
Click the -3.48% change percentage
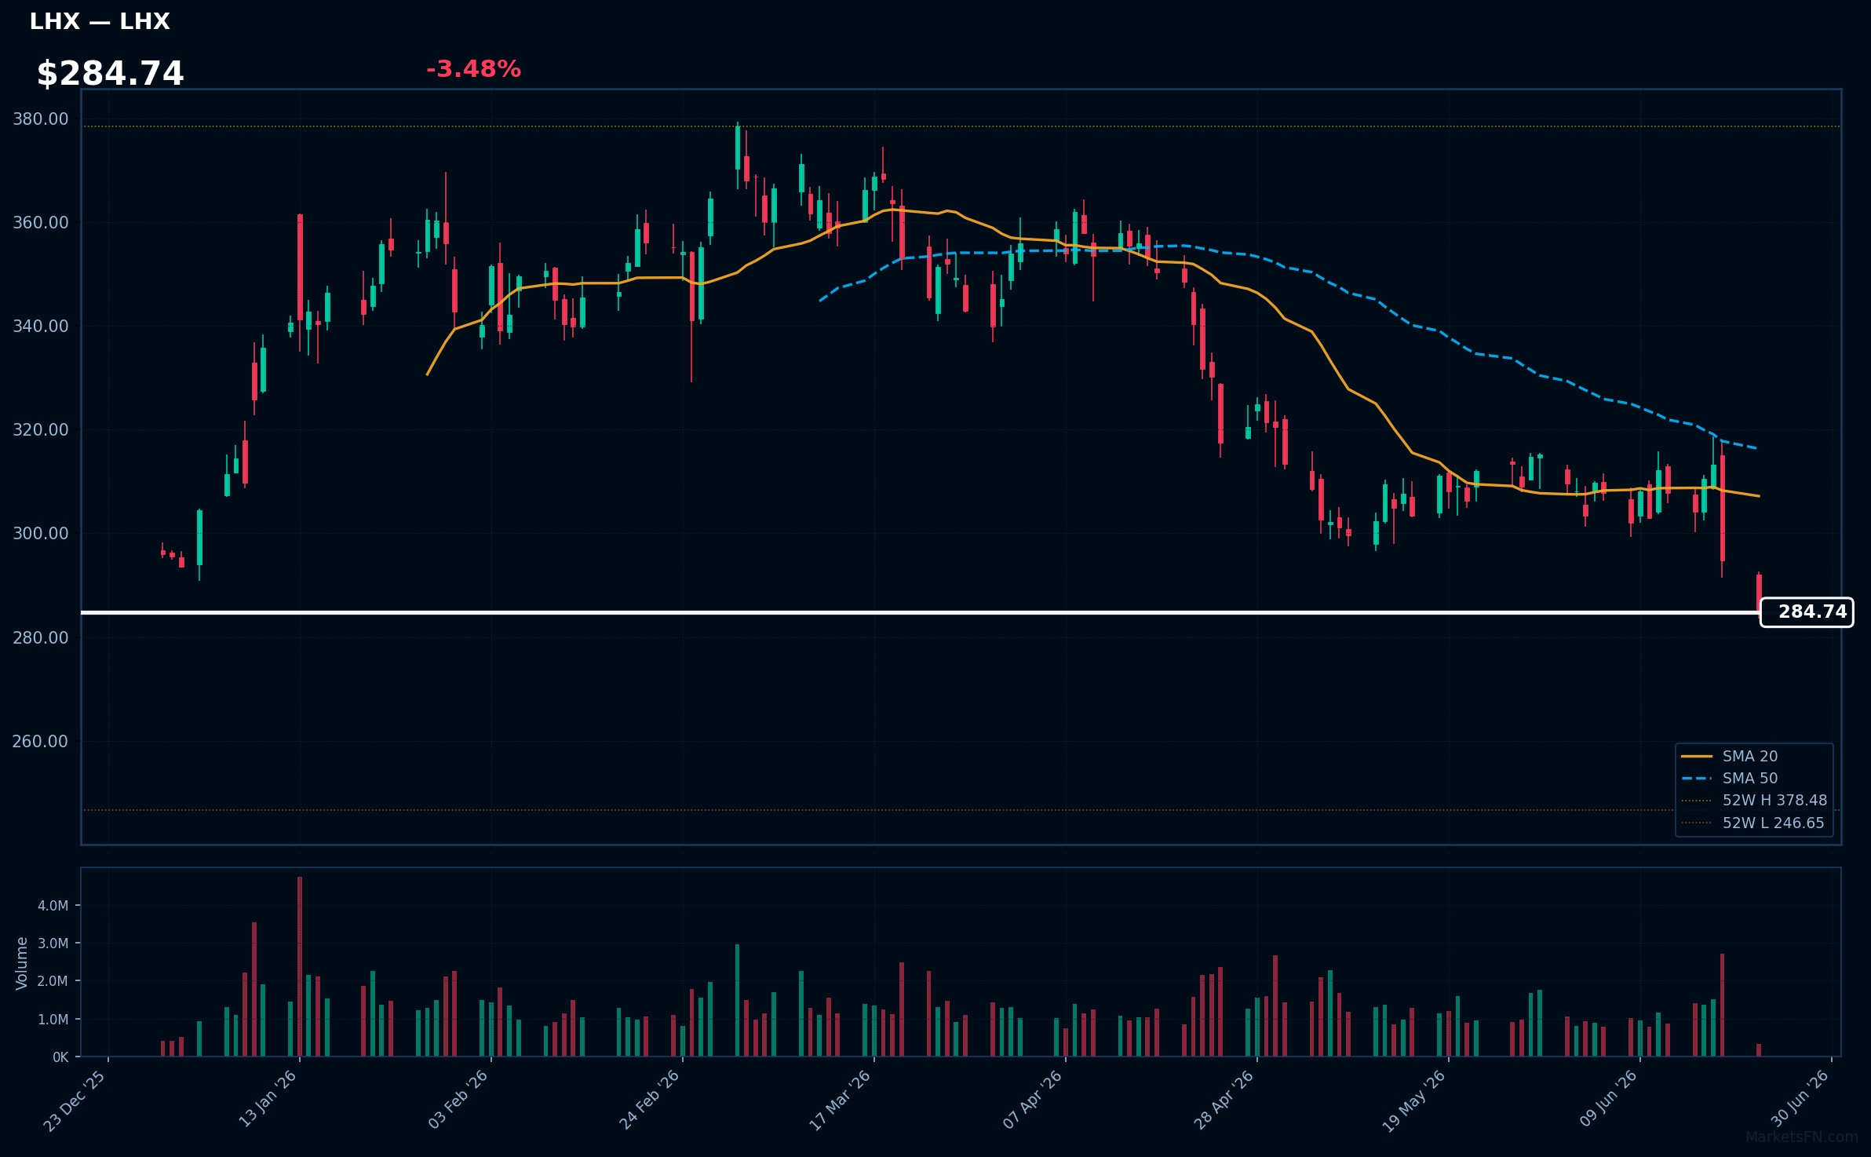point(473,69)
